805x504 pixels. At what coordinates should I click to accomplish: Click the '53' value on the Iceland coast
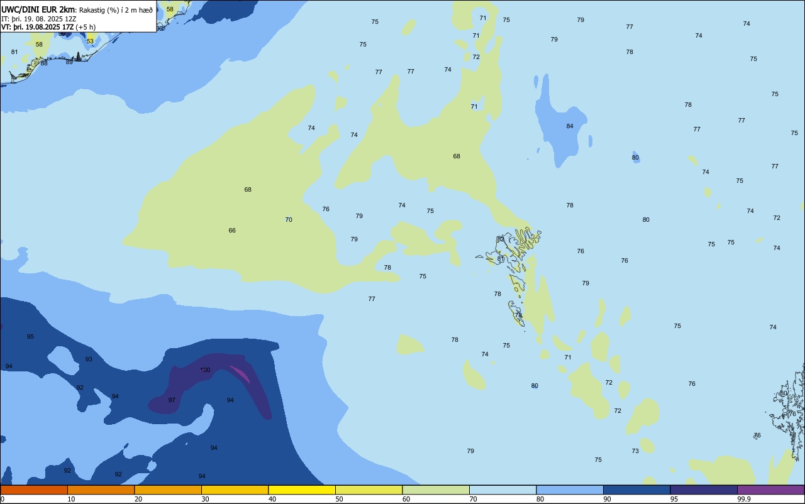(x=90, y=41)
